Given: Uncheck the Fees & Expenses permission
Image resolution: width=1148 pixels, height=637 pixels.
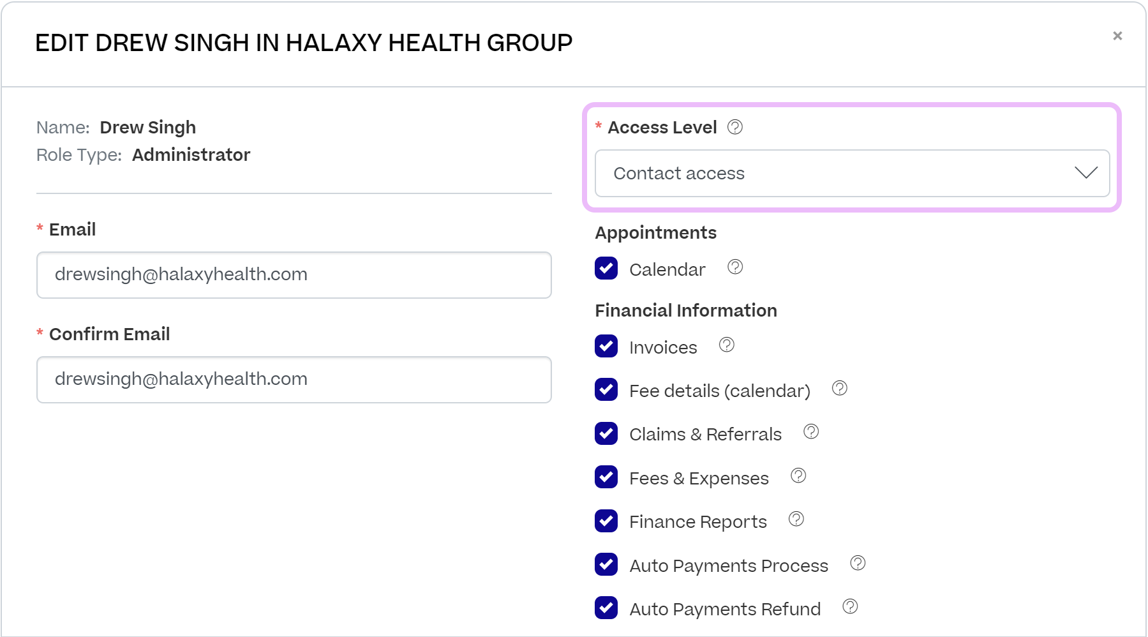Looking at the screenshot, I should [x=606, y=477].
